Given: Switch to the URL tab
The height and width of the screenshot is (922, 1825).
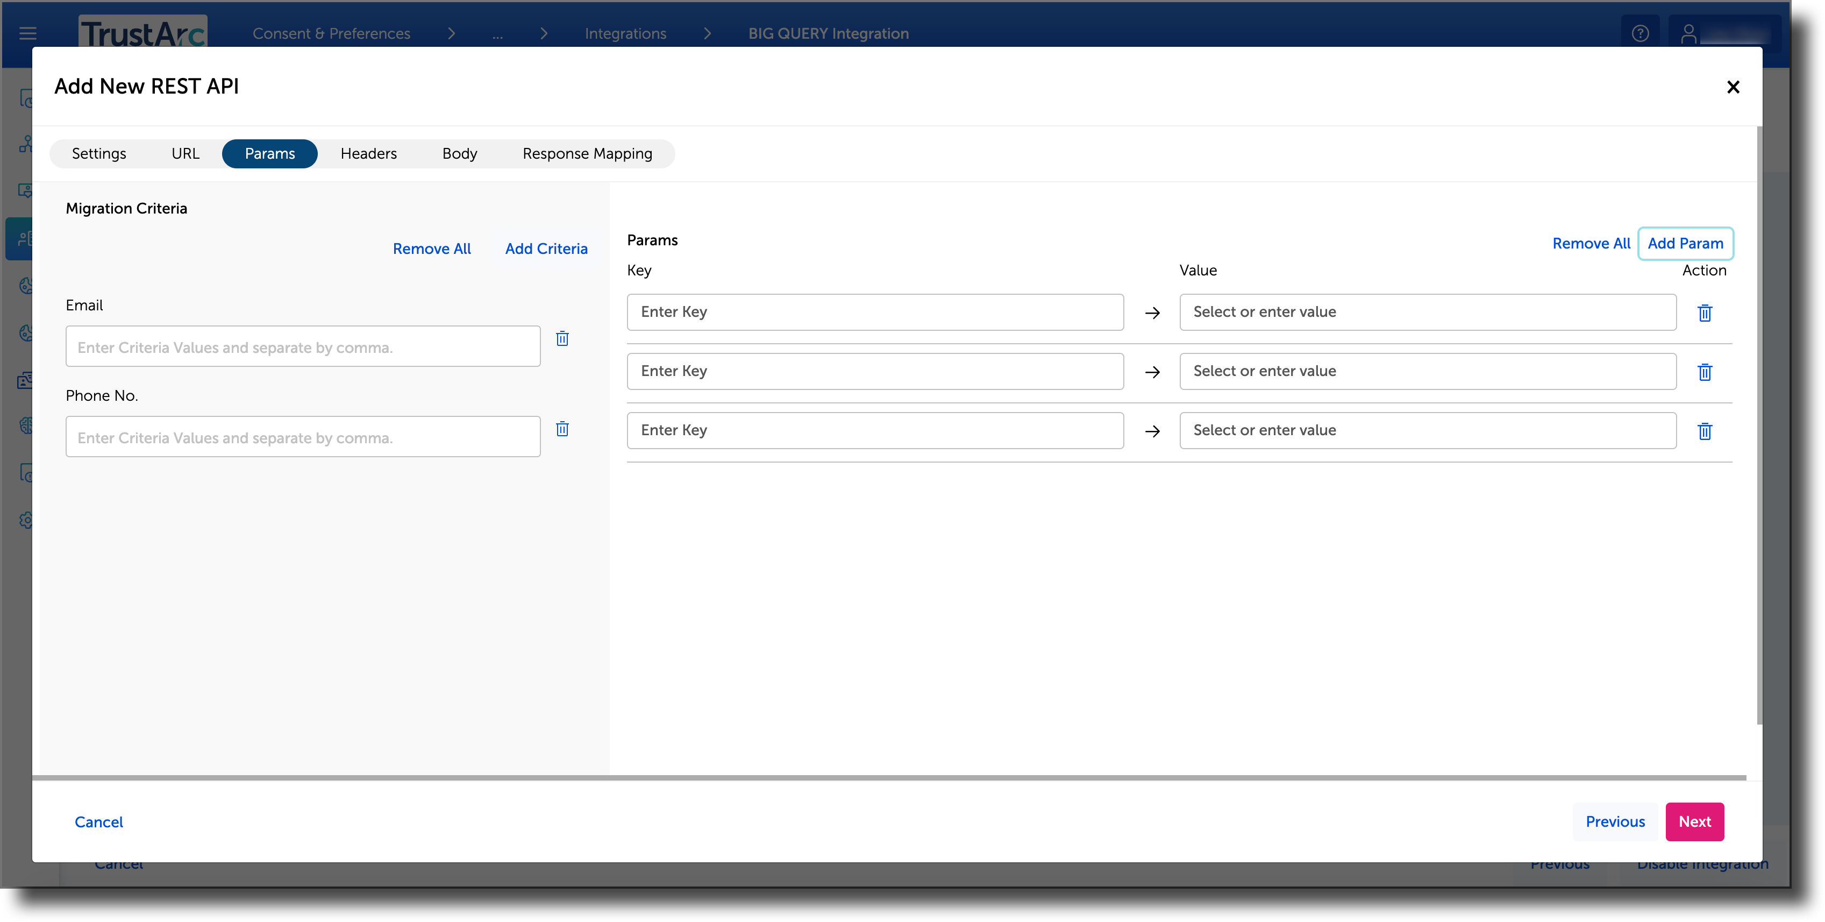Looking at the screenshot, I should [x=186, y=154].
